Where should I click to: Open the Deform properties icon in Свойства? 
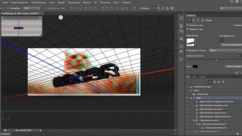[194, 20]
